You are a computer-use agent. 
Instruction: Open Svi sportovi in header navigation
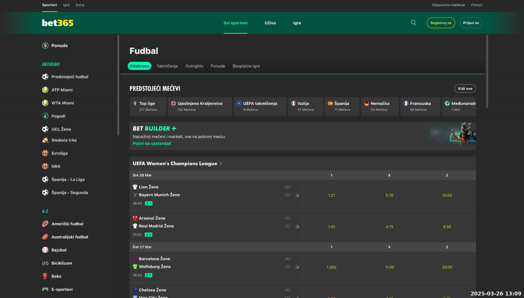click(235, 23)
